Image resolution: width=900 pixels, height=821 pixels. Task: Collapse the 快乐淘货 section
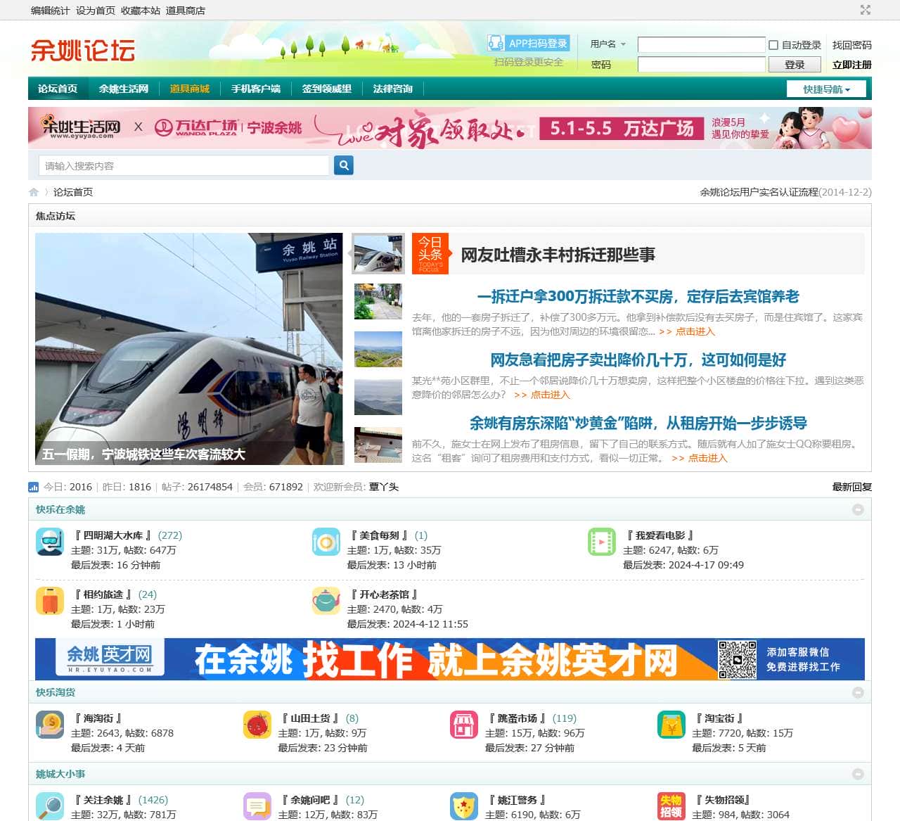(859, 693)
